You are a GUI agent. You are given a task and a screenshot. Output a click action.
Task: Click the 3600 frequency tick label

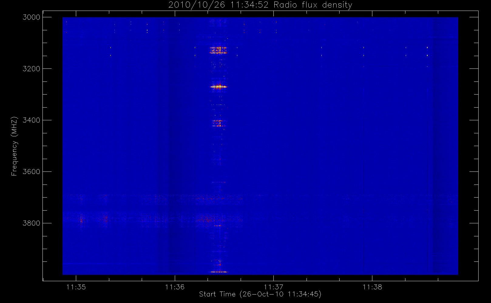click(x=32, y=172)
